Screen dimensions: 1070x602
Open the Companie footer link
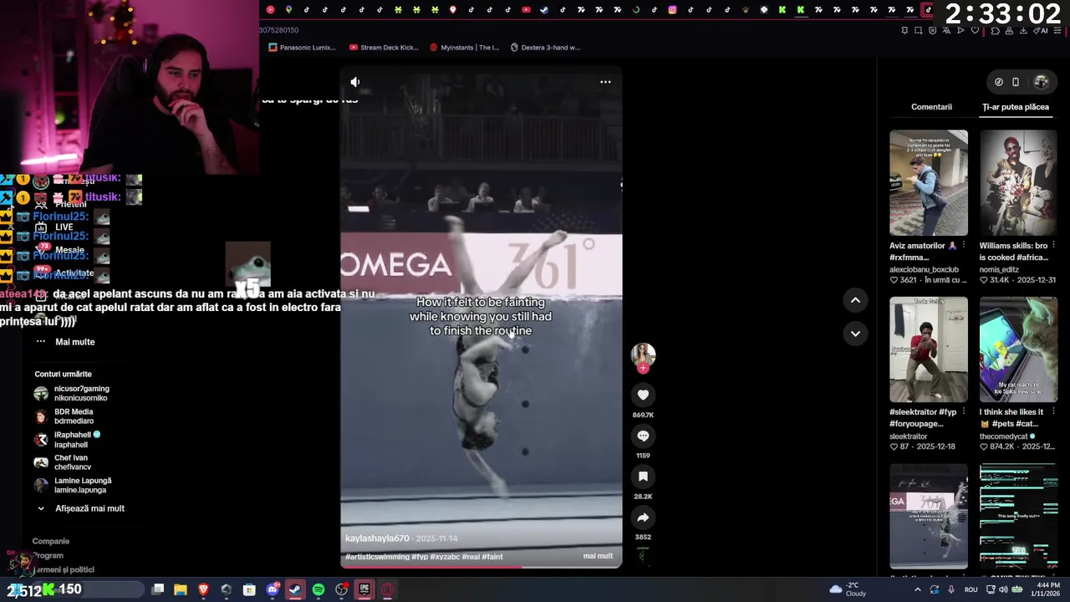click(x=51, y=541)
